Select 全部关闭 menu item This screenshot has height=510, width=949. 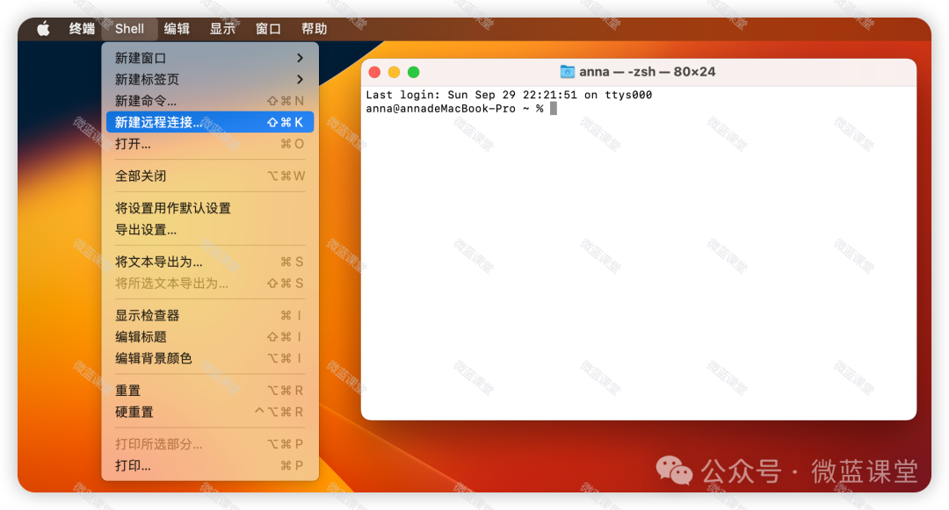[x=210, y=176]
